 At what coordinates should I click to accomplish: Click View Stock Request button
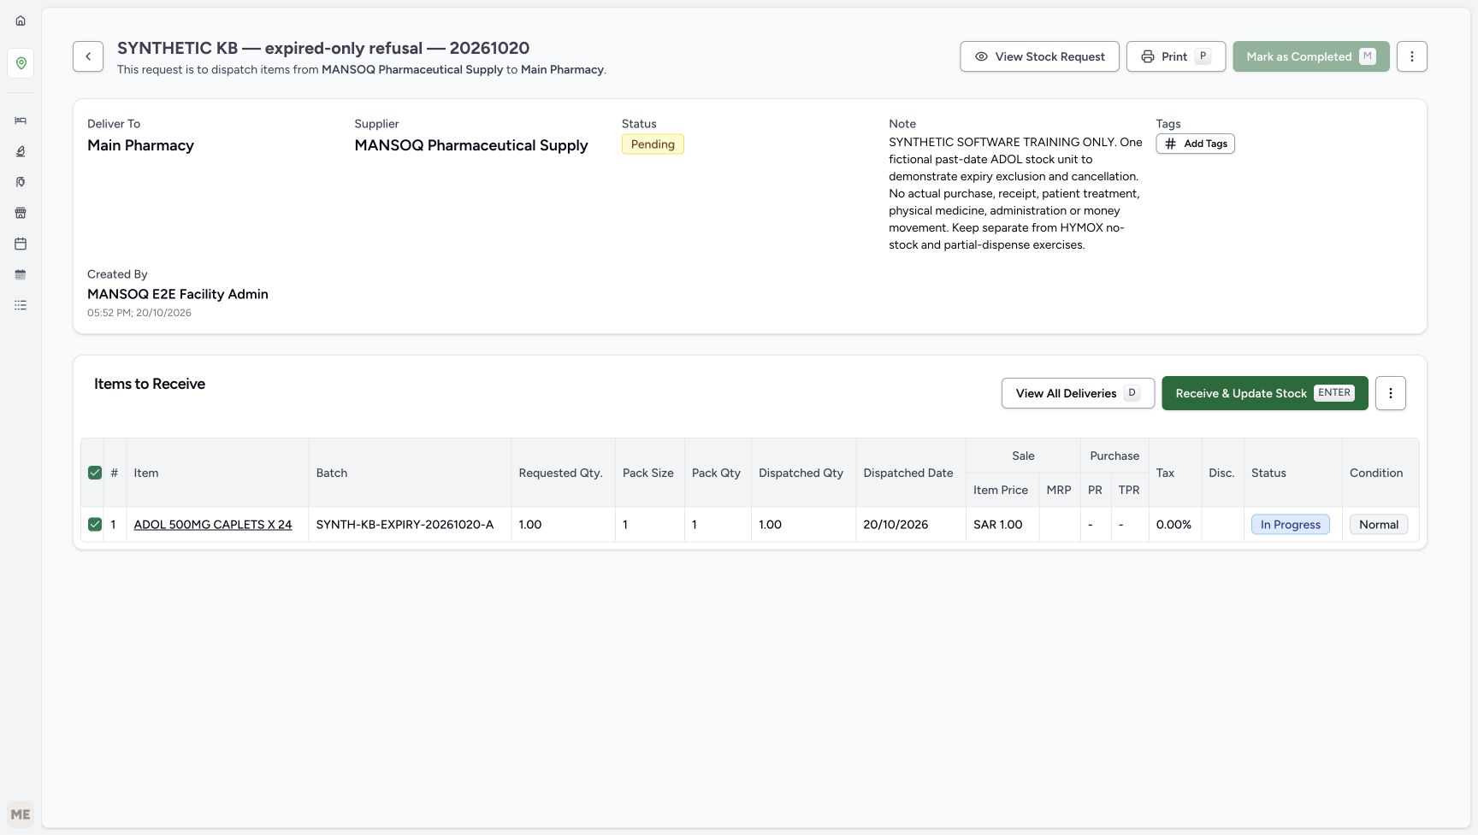(x=1039, y=56)
